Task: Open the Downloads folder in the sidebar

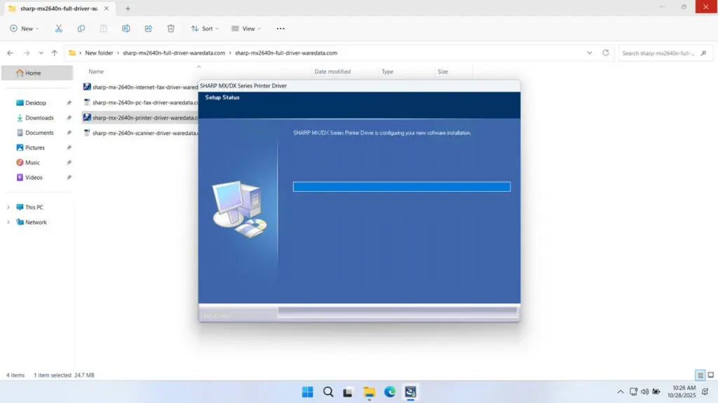Action: (38, 117)
